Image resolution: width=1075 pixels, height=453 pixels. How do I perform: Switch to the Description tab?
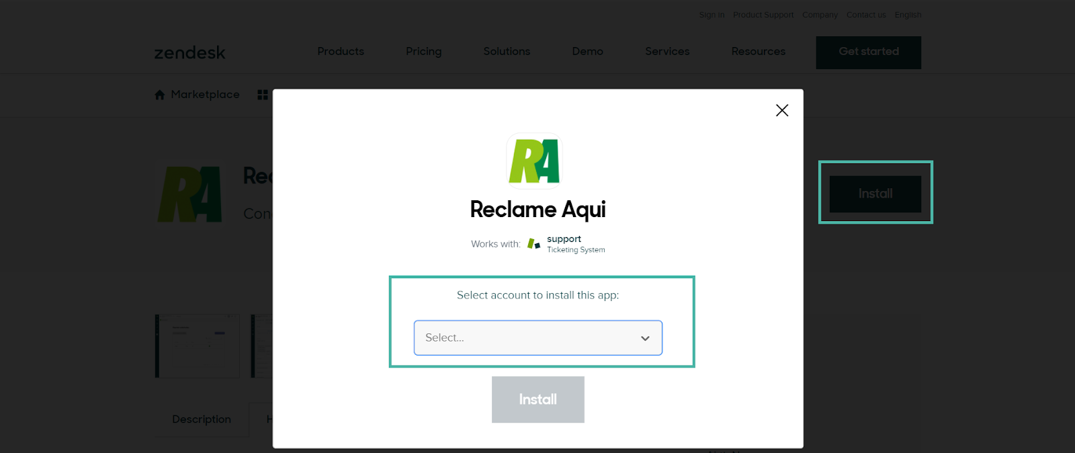click(202, 419)
